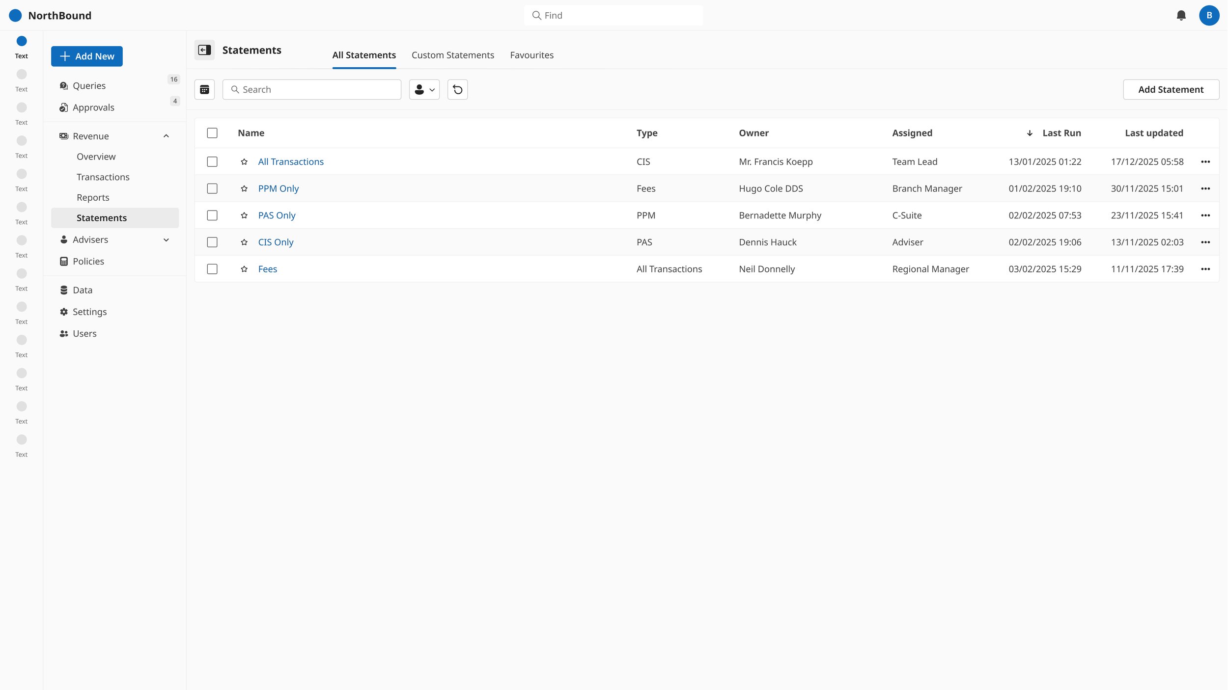Open the CIS Only statement link

(x=276, y=242)
